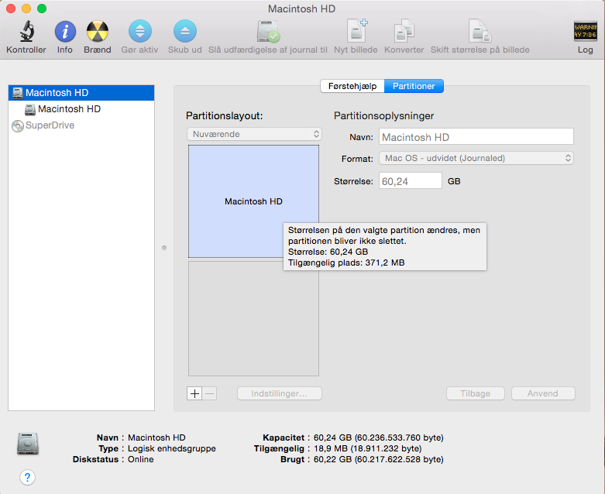Click the Brænd burn icon
605x494 pixels.
pyautogui.click(x=98, y=31)
